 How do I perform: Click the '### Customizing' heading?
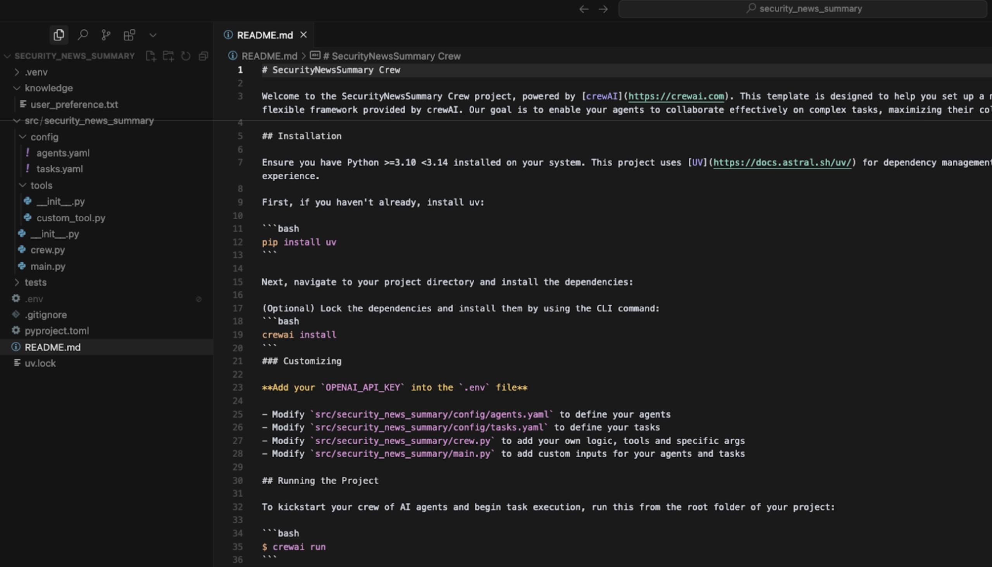tap(302, 361)
